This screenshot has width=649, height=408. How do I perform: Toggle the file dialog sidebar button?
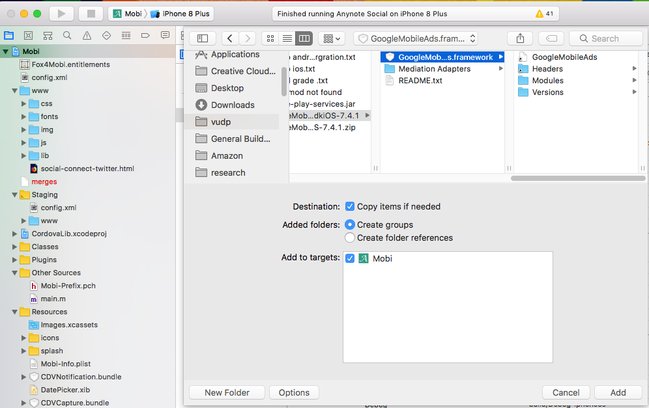tap(203, 38)
